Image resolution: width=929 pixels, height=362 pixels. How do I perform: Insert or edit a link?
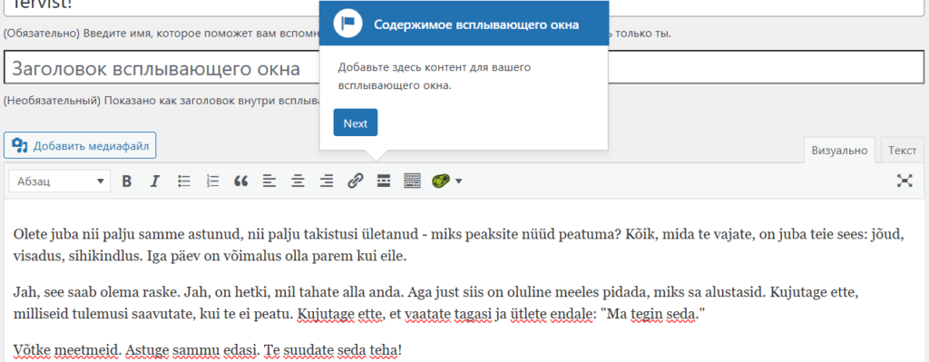click(x=355, y=181)
